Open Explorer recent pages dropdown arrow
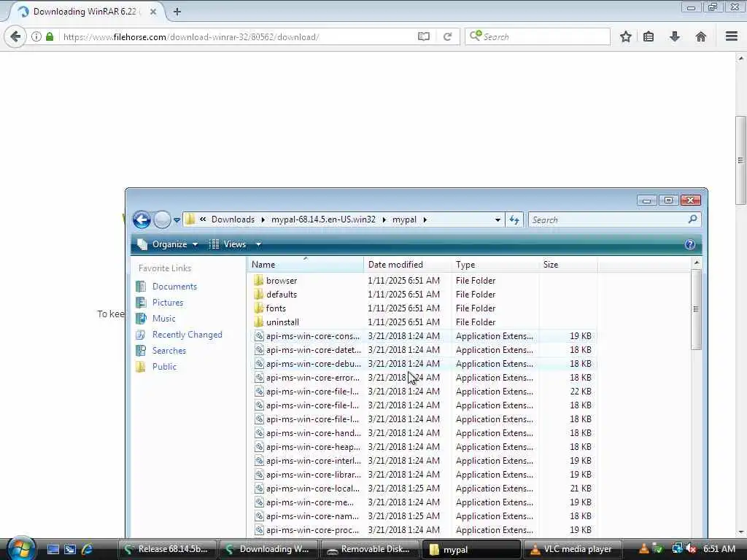Viewport: 747px width, 560px height. [x=177, y=220]
